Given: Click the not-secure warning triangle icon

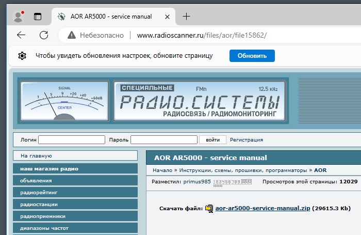Looking at the screenshot, I should 72,35.
